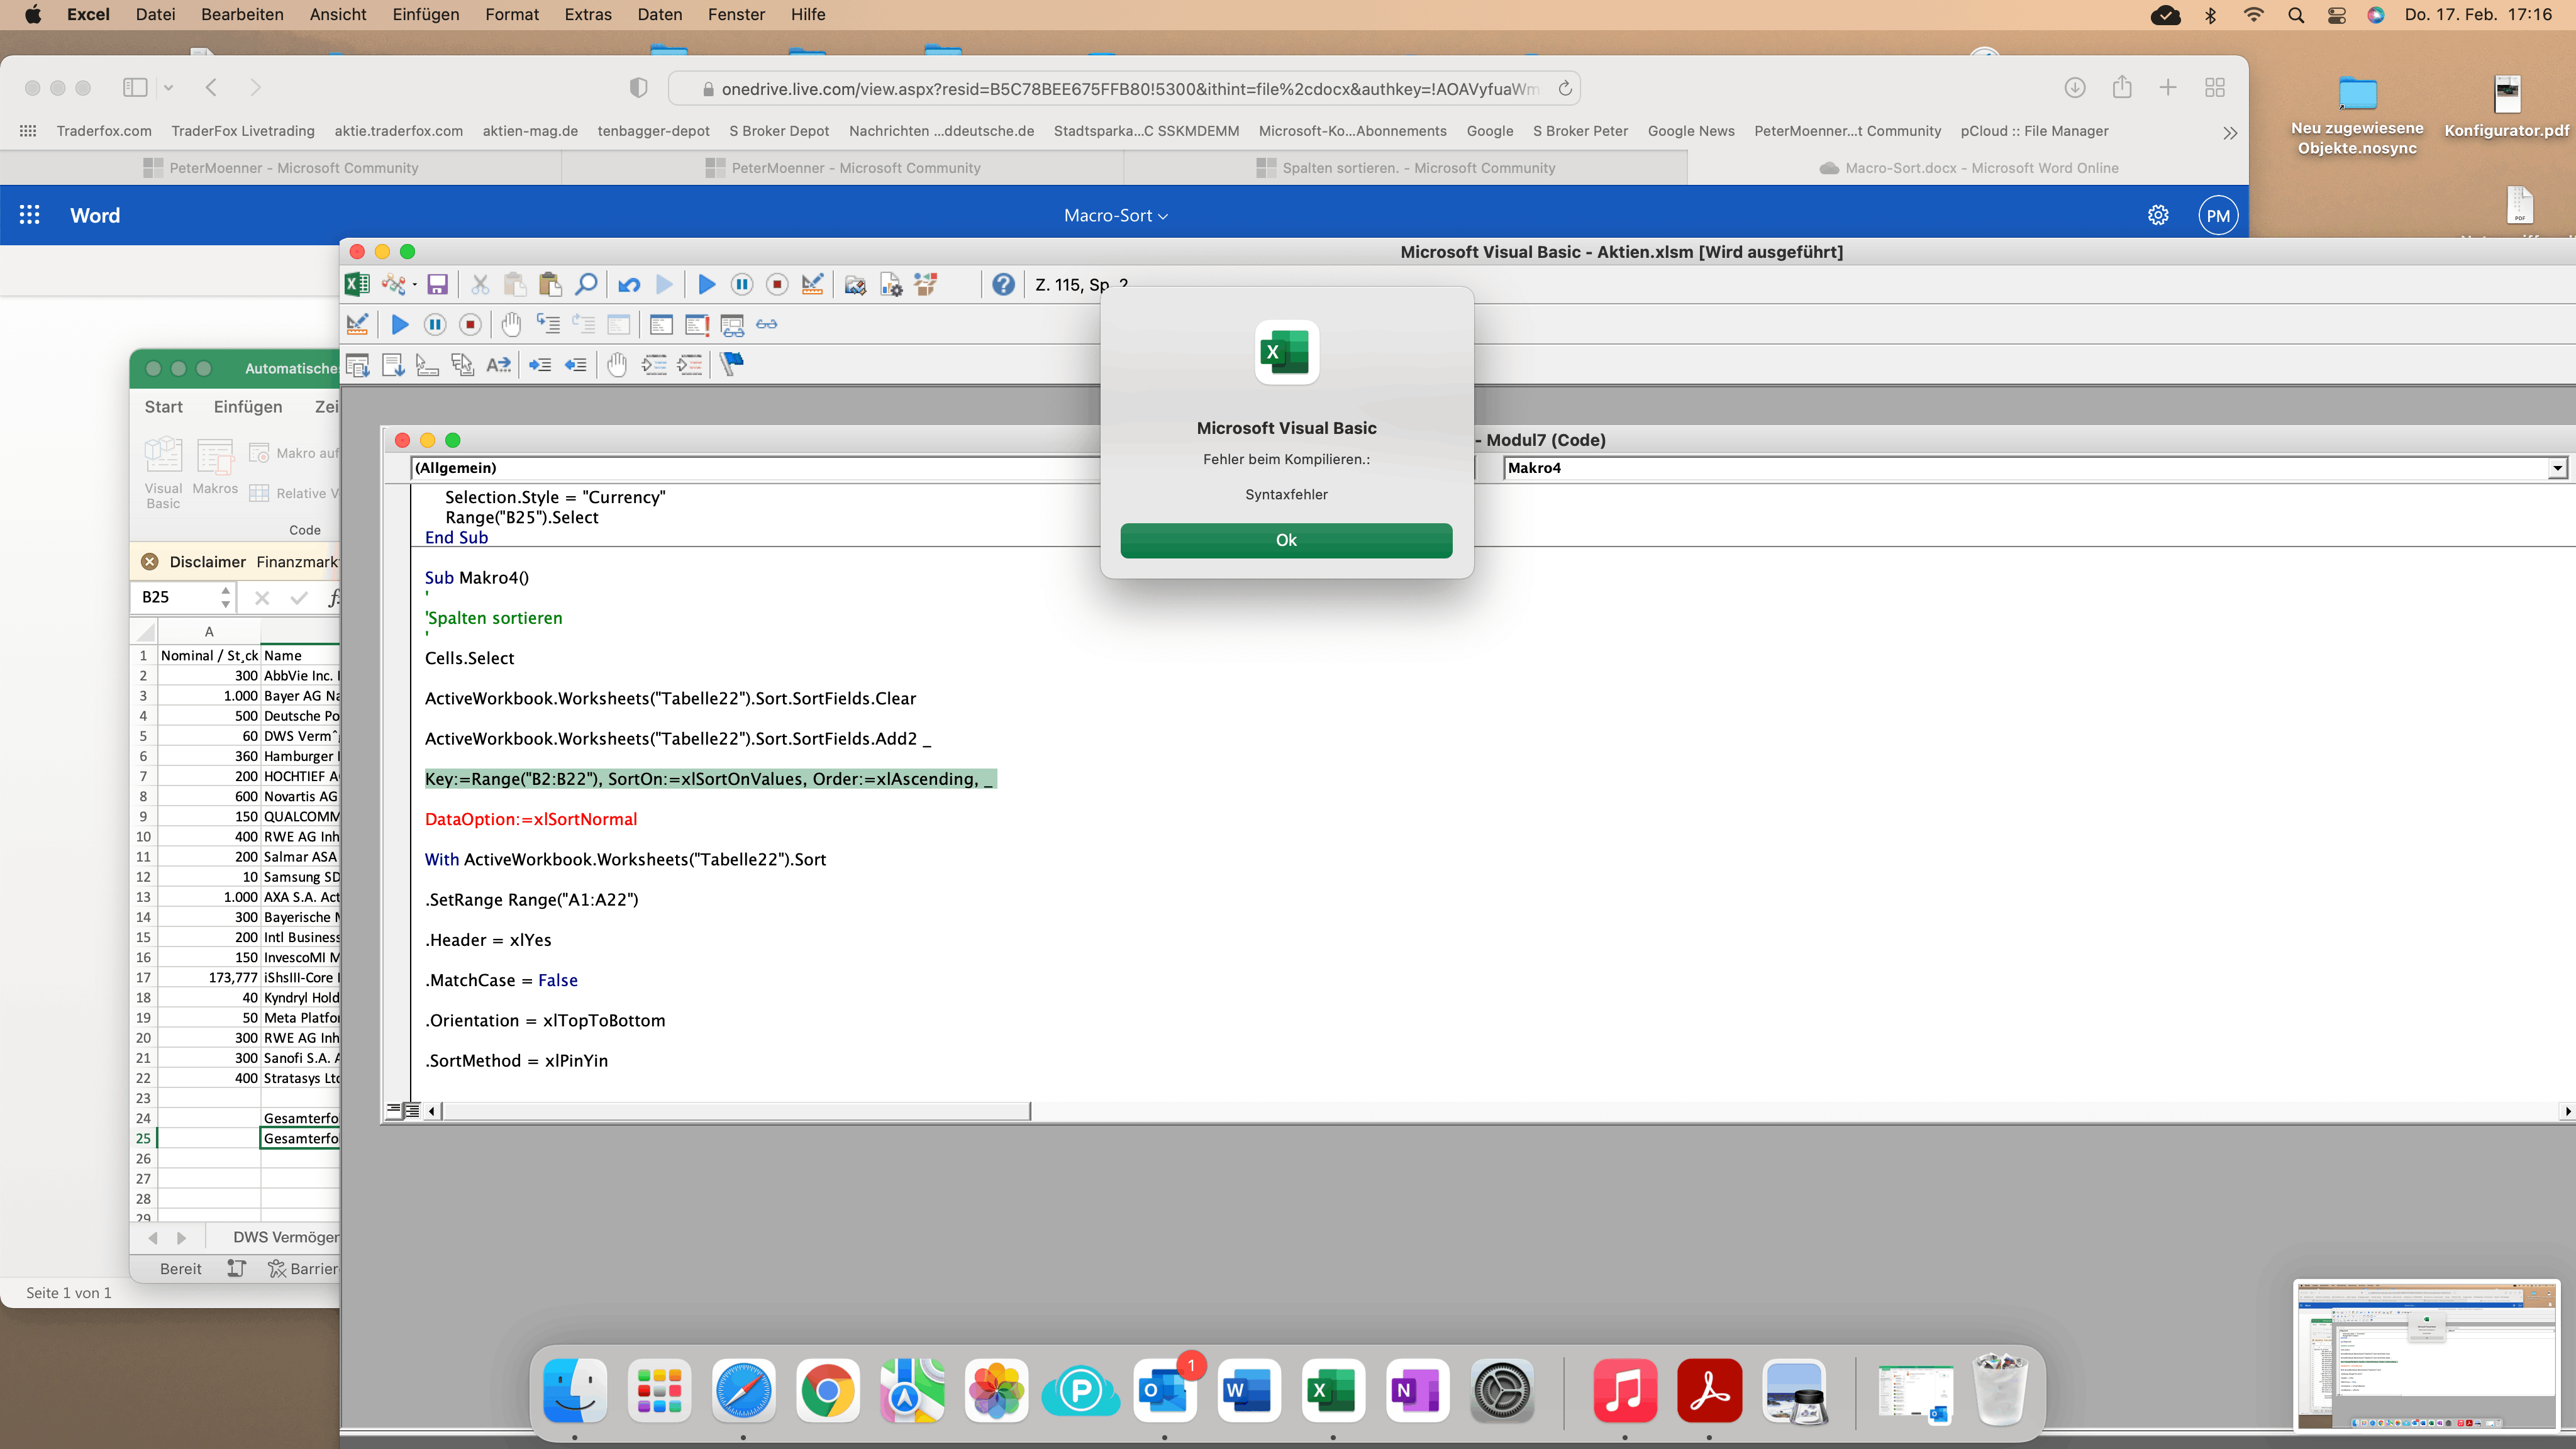Viewport: 2576px width, 1449px height.
Task: Open the Properties Window icon
Action: (891, 285)
